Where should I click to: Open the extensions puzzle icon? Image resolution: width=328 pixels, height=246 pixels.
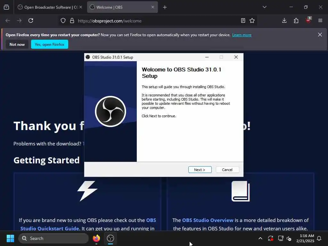(296, 21)
